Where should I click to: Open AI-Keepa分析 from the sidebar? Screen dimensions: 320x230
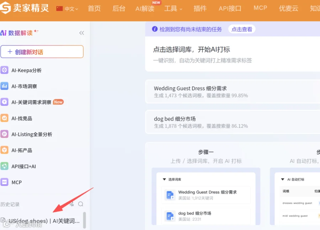coord(27,71)
